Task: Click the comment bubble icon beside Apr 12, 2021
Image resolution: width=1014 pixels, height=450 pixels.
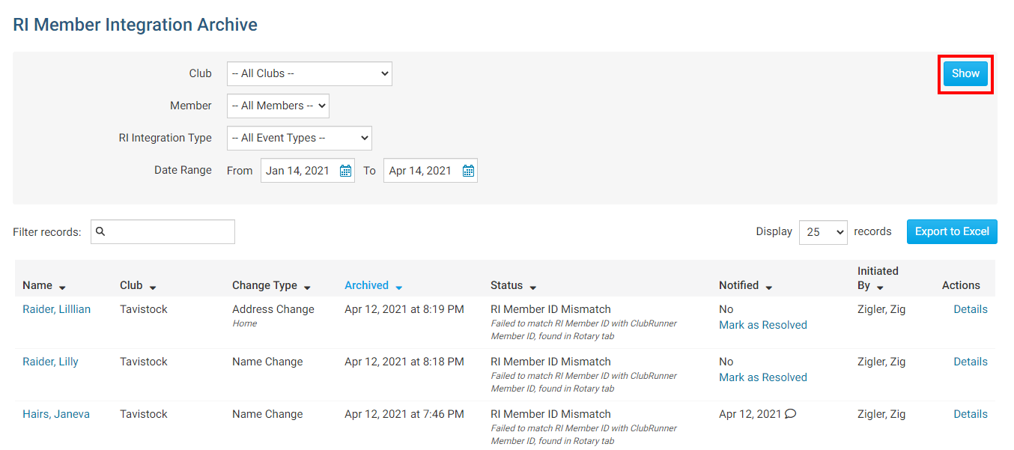Action: 790,414
